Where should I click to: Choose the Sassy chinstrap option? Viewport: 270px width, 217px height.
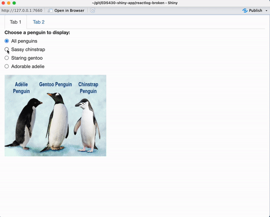click(7, 50)
